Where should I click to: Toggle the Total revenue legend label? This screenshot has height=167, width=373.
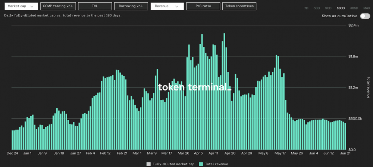point(216,164)
